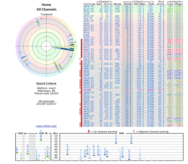Click the WPHL-DT bar in UHF spectrum chart
The image size is (188, 164).
68,154
